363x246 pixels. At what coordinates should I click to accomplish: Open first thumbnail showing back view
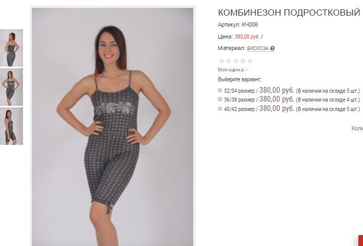point(11,48)
